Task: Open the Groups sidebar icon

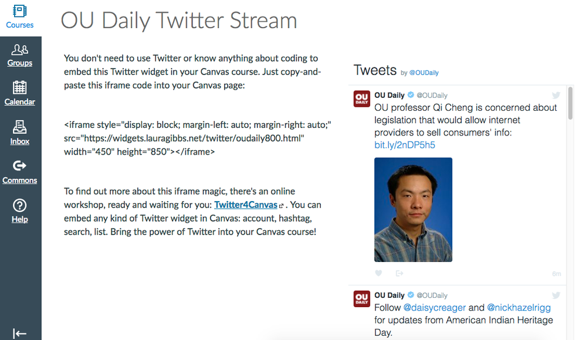Action: pyautogui.click(x=20, y=55)
